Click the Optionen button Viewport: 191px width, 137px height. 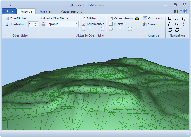152,18
